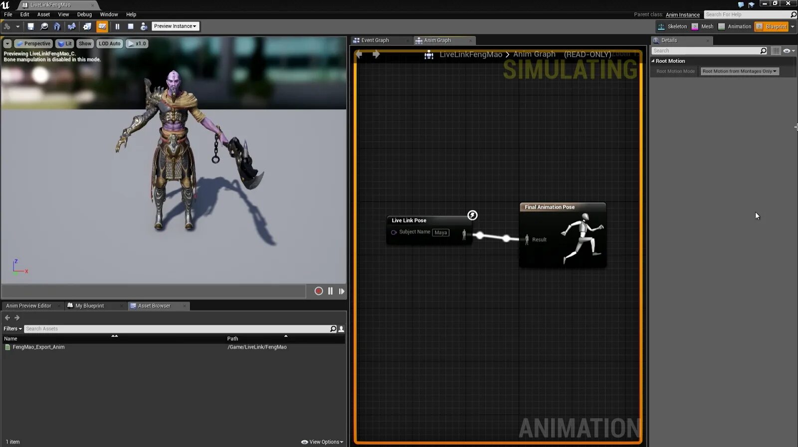
Task: Click Find in Content Browser magnifier icon
Action: point(44,26)
